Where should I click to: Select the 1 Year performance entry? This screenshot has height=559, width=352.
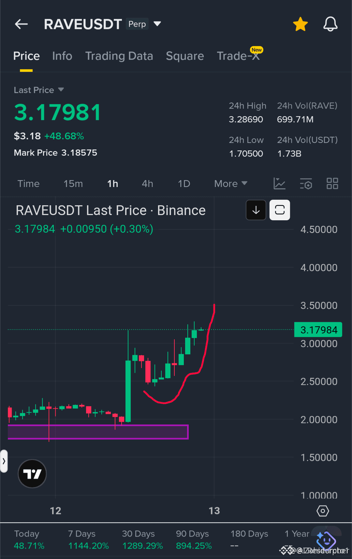pyautogui.click(x=297, y=540)
